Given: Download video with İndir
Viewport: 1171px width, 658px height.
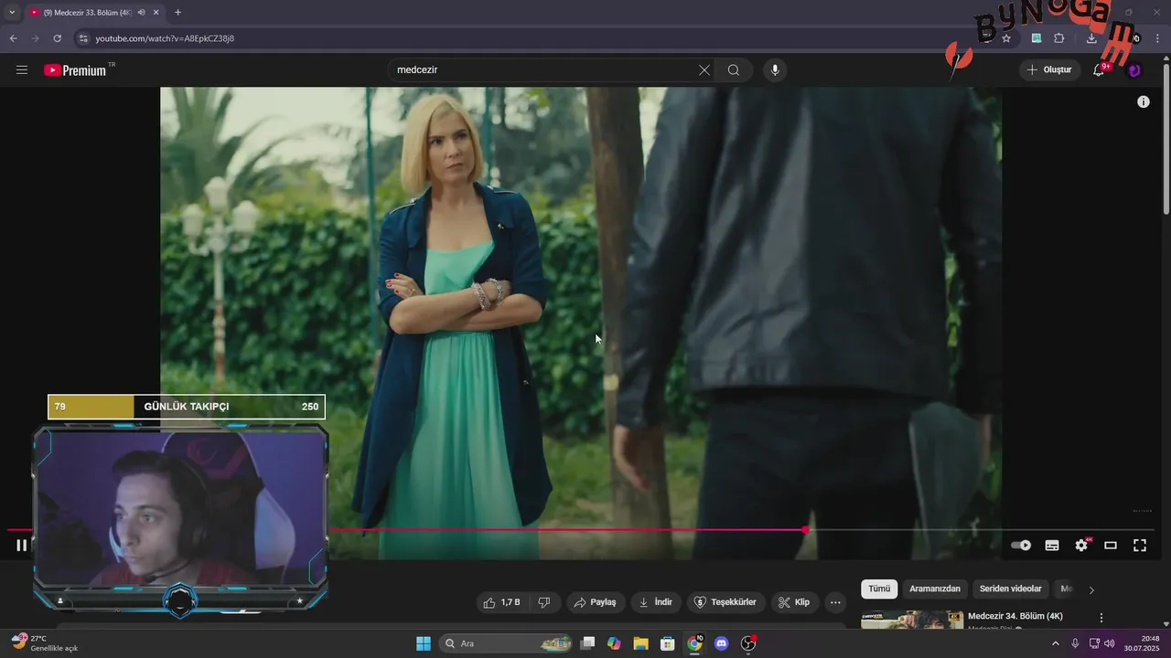Looking at the screenshot, I should [x=655, y=602].
